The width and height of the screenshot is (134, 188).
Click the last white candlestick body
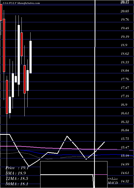[31, 57]
